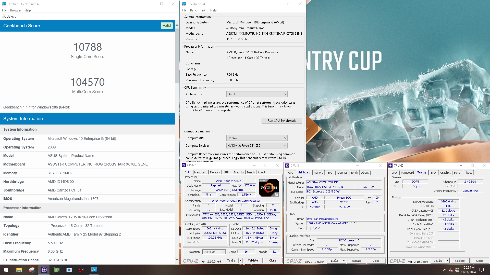Open the Benchmarks menu in Geekbench 4
The height and width of the screenshot is (275, 490).
coord(198,10)
